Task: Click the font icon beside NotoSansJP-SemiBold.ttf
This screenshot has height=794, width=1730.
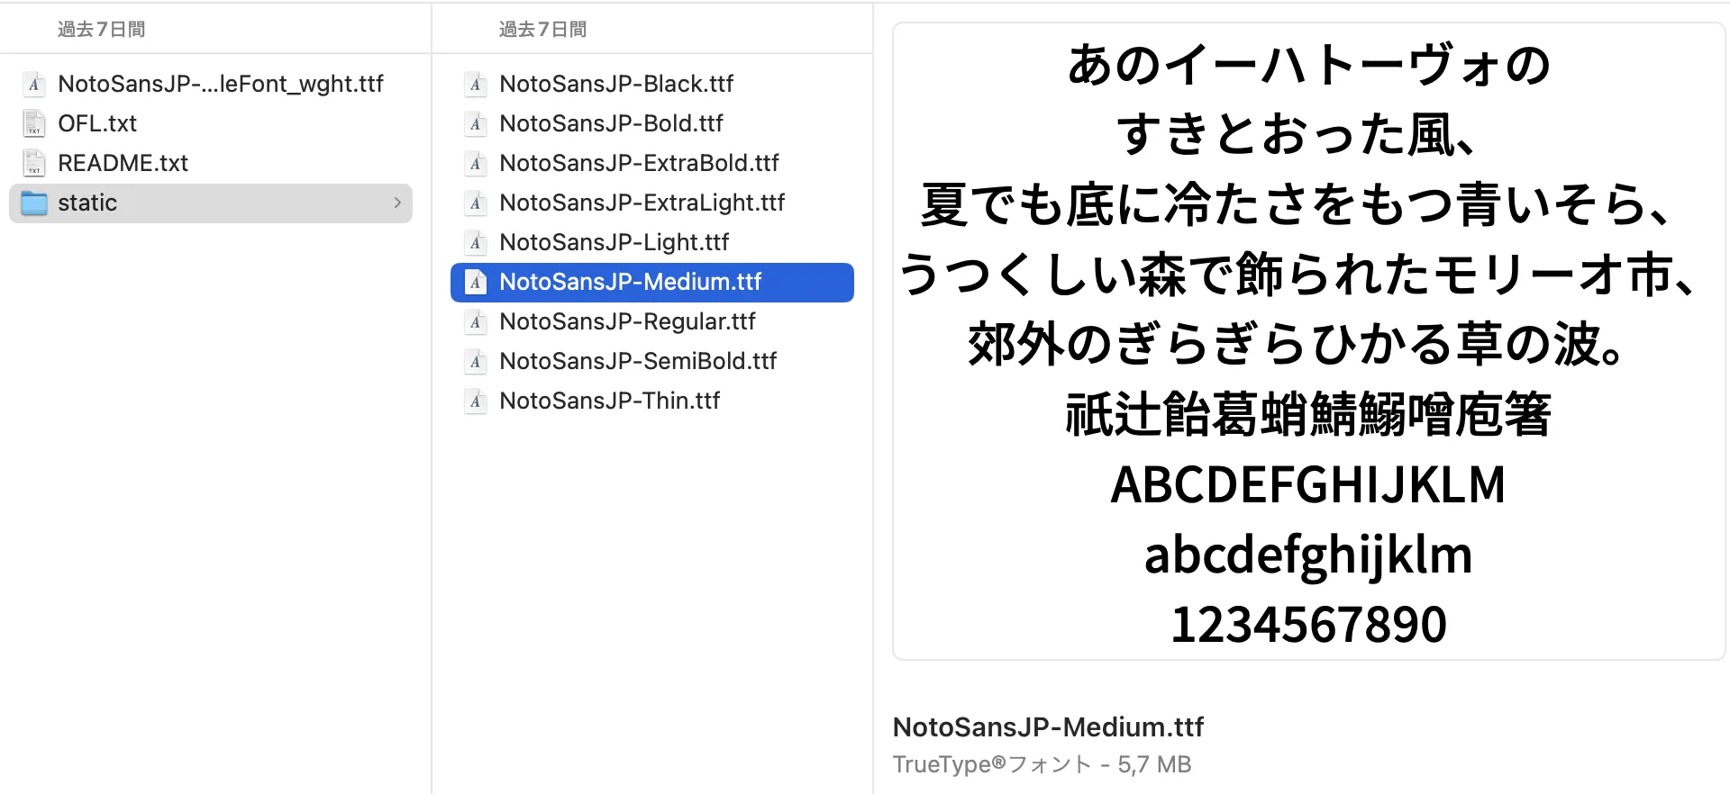Action: (x=476, y=361)
